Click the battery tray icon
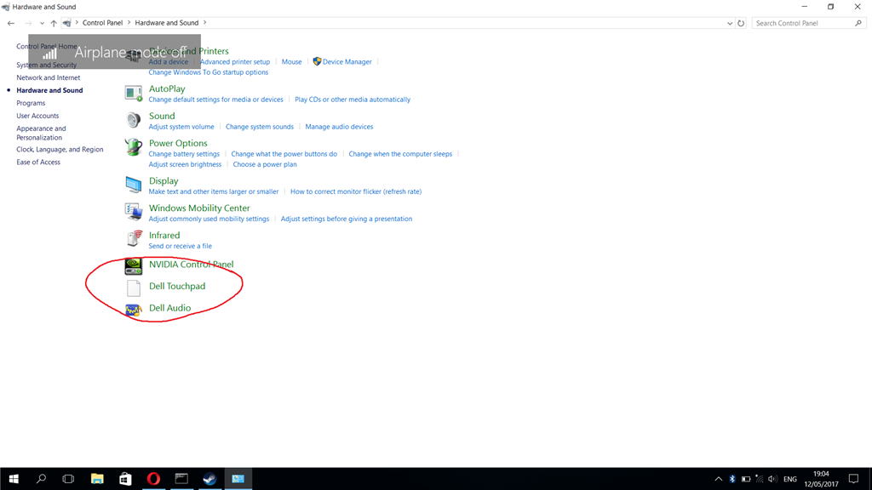Image resolution: width=872 pixels, height=490 pixels. pyautogui.click(x=746, y=479)
